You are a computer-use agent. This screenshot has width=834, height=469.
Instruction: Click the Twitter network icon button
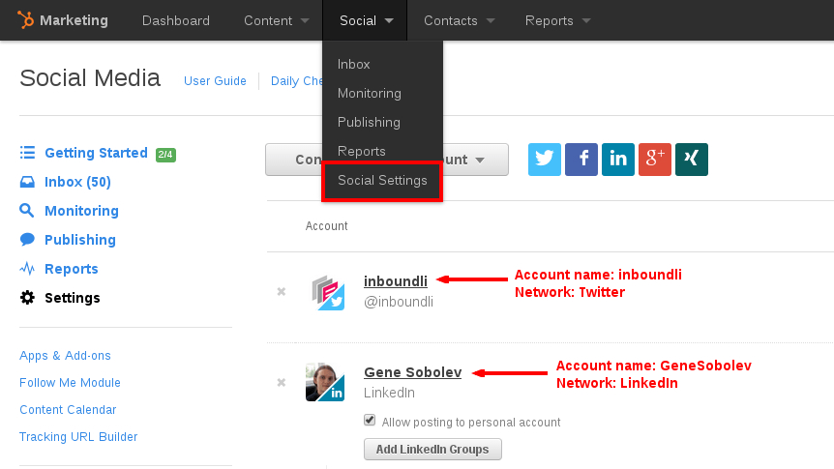coord(544,159)
